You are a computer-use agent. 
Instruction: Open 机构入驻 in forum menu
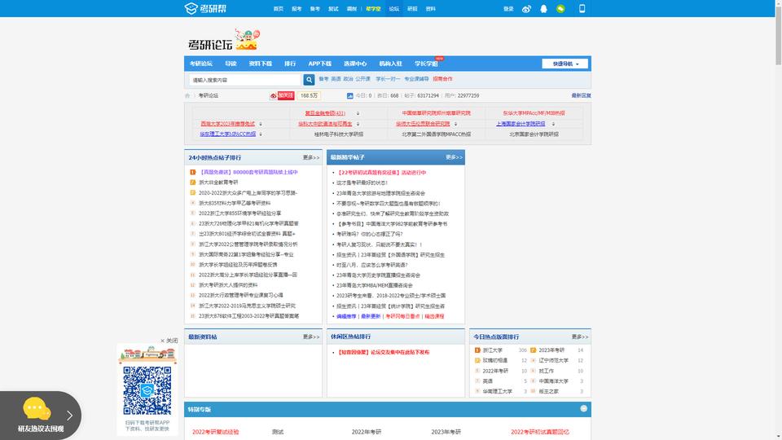[390, 64]
